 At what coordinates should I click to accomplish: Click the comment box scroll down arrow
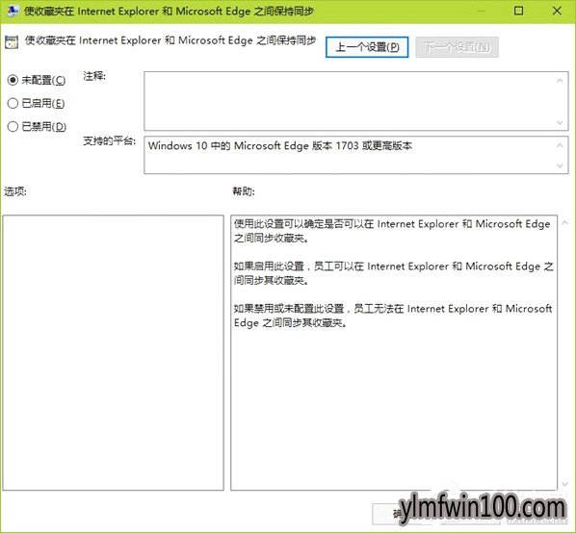coord(560,122)
